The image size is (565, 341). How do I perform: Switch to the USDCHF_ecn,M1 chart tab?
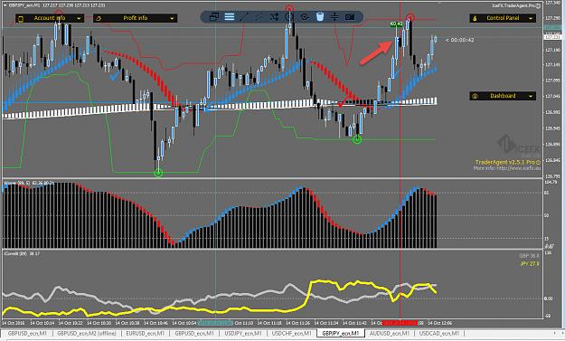(x=292, y=334)
